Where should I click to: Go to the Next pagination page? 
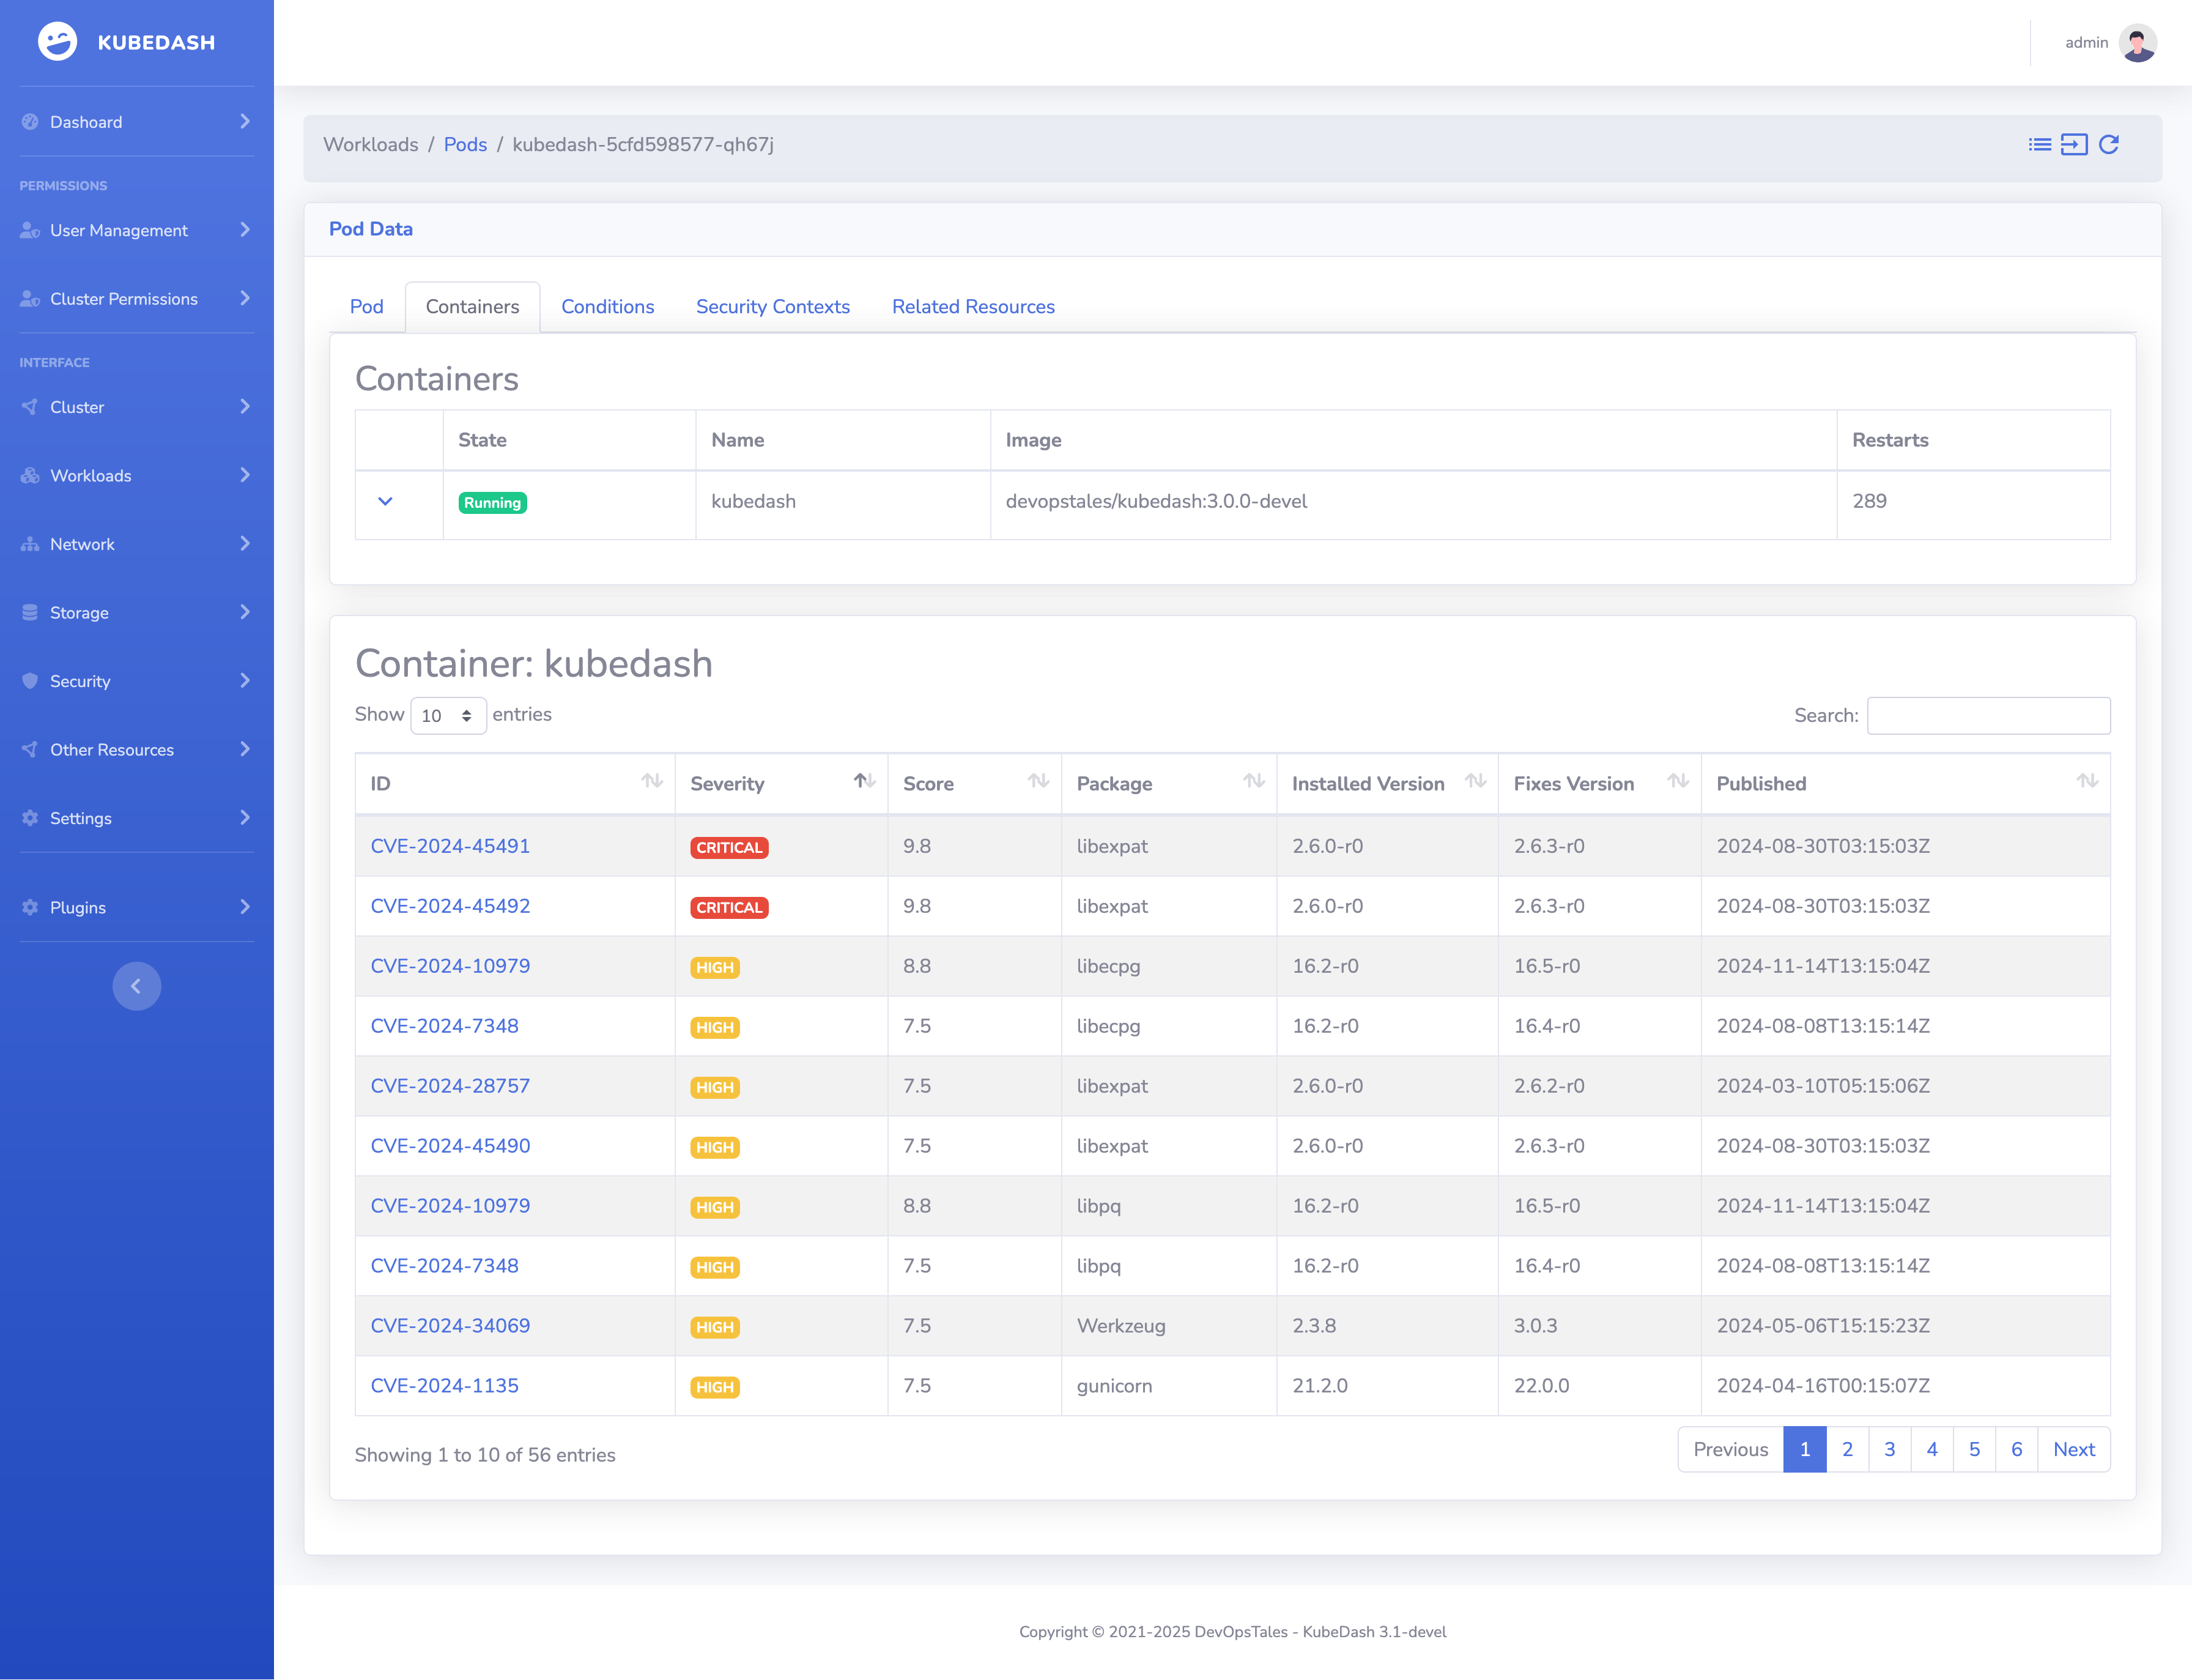2073,1449
